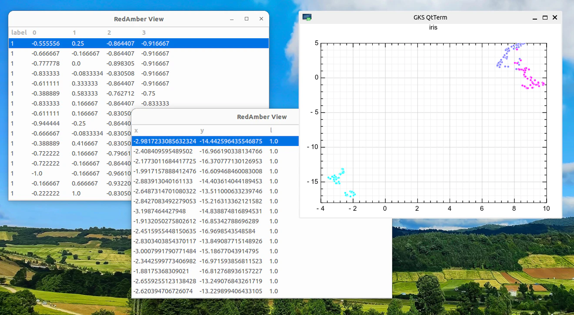The height and width of the screenshot is (315, 574).
Task: Click the 'label' column header
Action: 19,33
